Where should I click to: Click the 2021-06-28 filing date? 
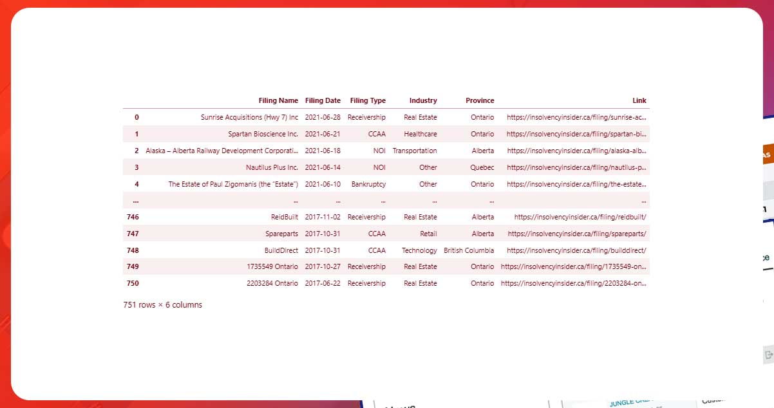click(x=323, y=117)
